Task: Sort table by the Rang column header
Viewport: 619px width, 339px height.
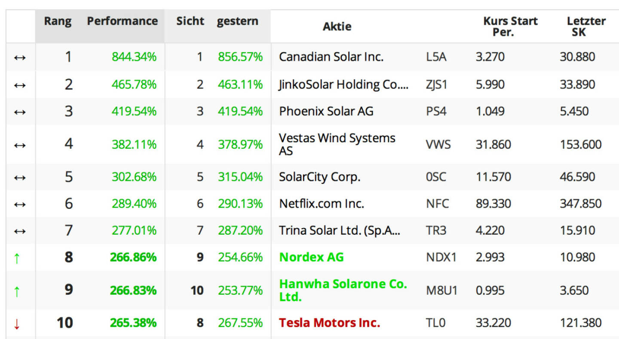Action: (x=58, y=21)
